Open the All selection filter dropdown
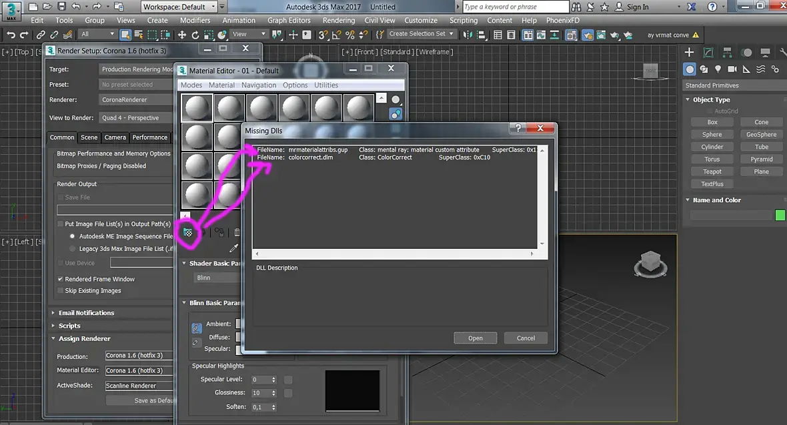Screen dimensions: 787x425 [98, 34]
